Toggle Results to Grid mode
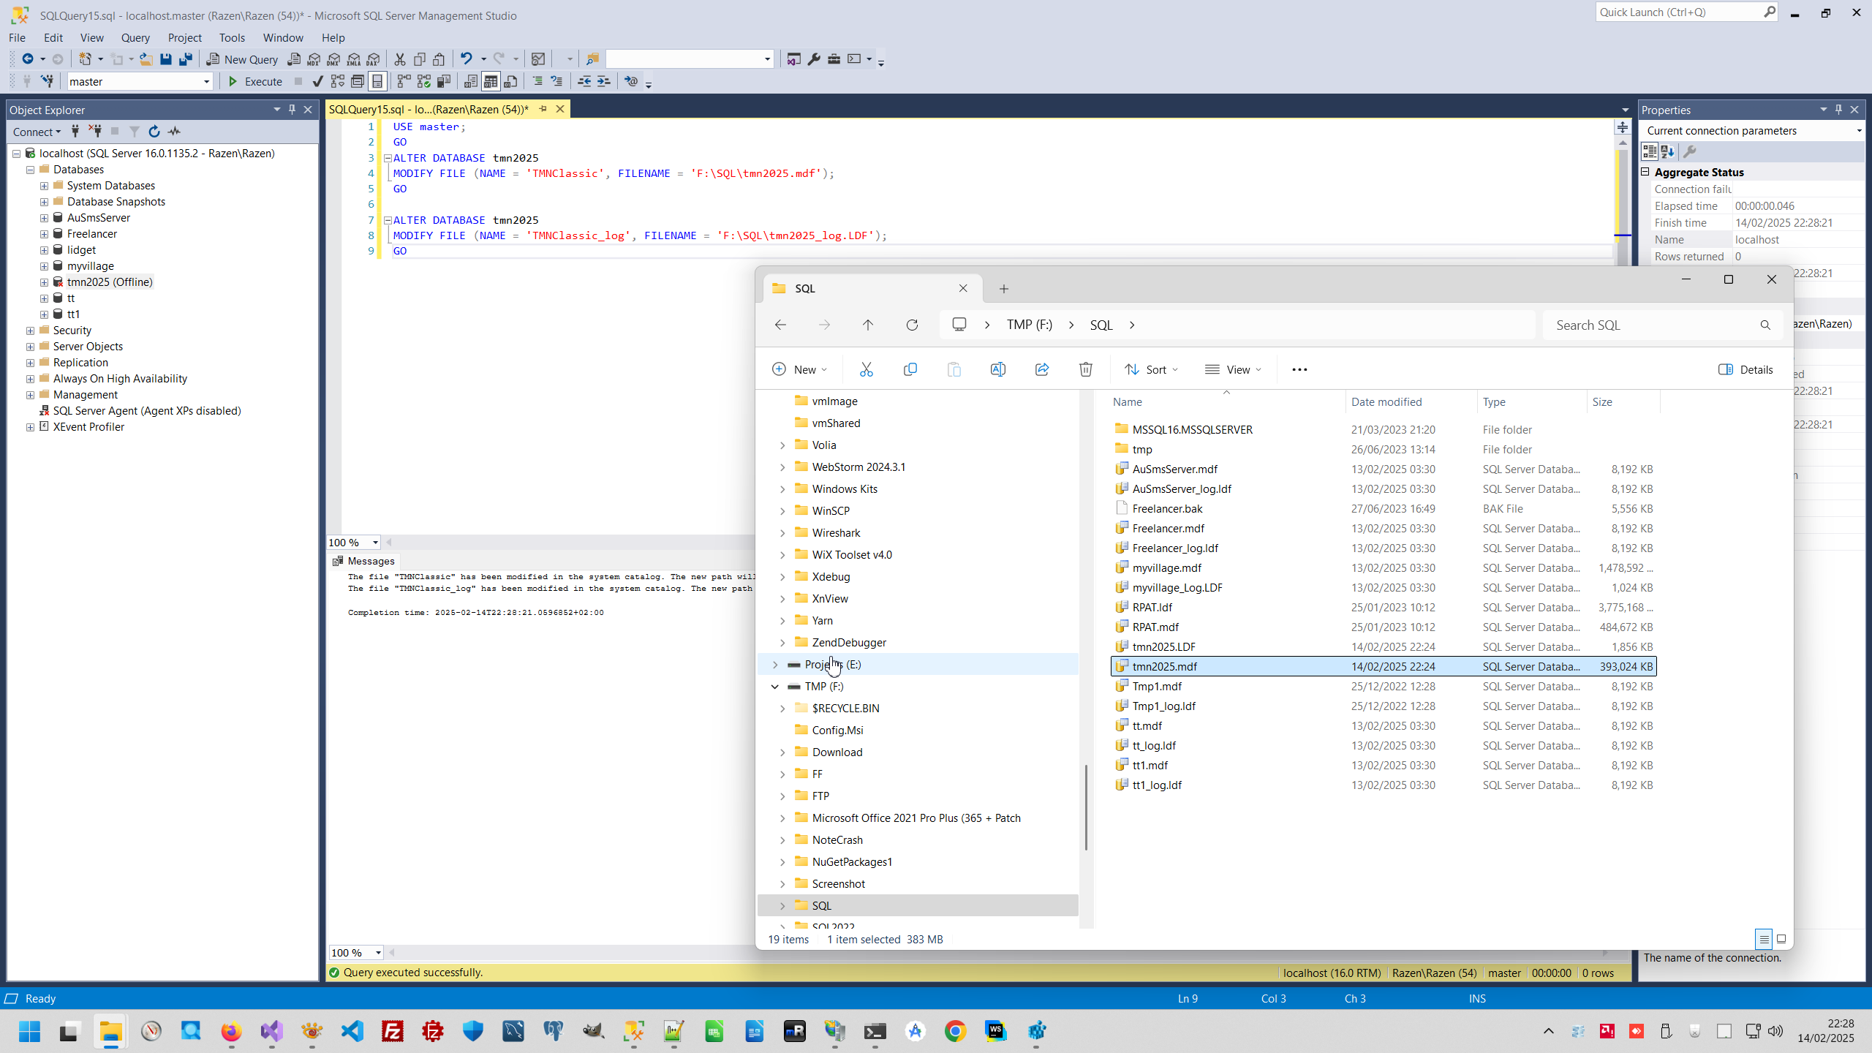This screenshot has width=1872, height=1053. click(491, 81)
